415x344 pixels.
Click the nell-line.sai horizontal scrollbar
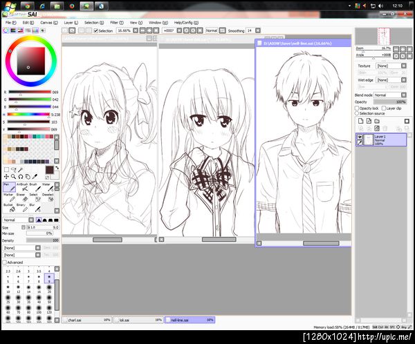[321, 243]
